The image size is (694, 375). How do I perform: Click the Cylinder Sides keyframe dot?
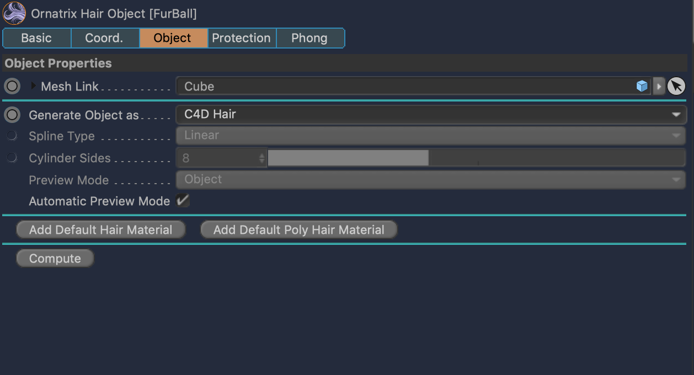[x=12, y=158]
